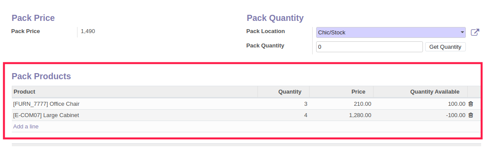Click the Get Quantity button
This screenshot has width=486, height=158.
445,47
